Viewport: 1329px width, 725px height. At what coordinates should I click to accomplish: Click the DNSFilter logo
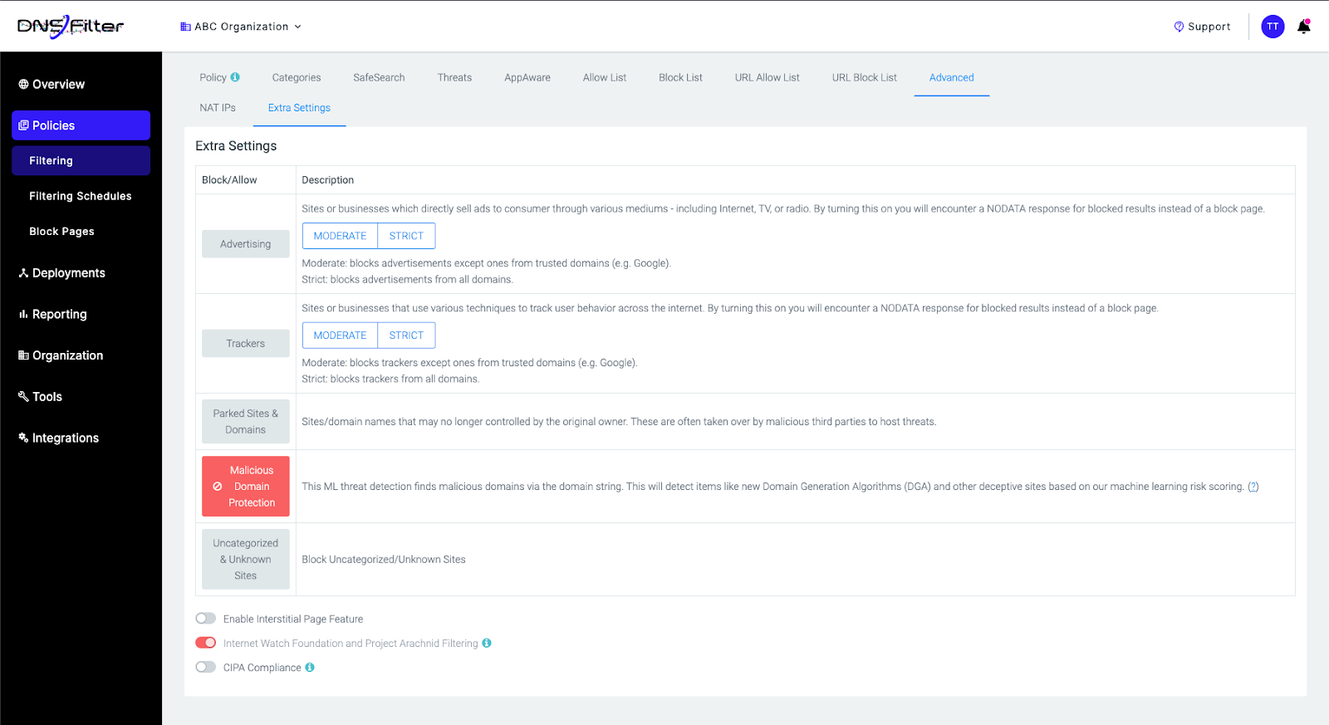pyautogui.click(x=71, y=27)
